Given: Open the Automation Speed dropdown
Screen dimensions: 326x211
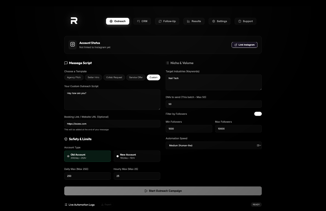Looking at the screenshot, I should pos(213,145).
